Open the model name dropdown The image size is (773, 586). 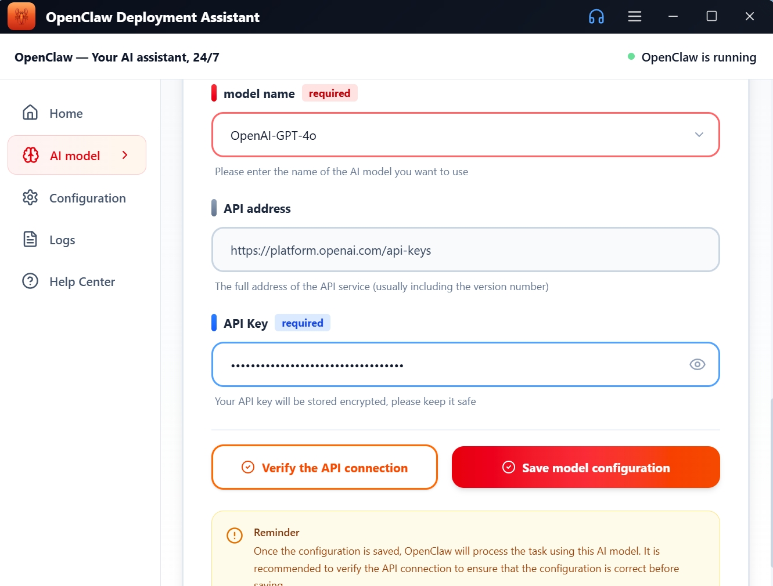[x=699, y=134]
